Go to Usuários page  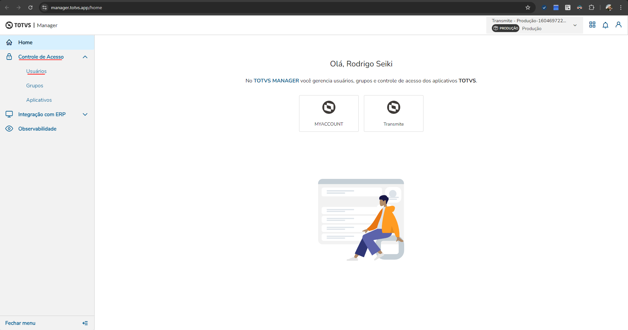[x=36, y=71]
